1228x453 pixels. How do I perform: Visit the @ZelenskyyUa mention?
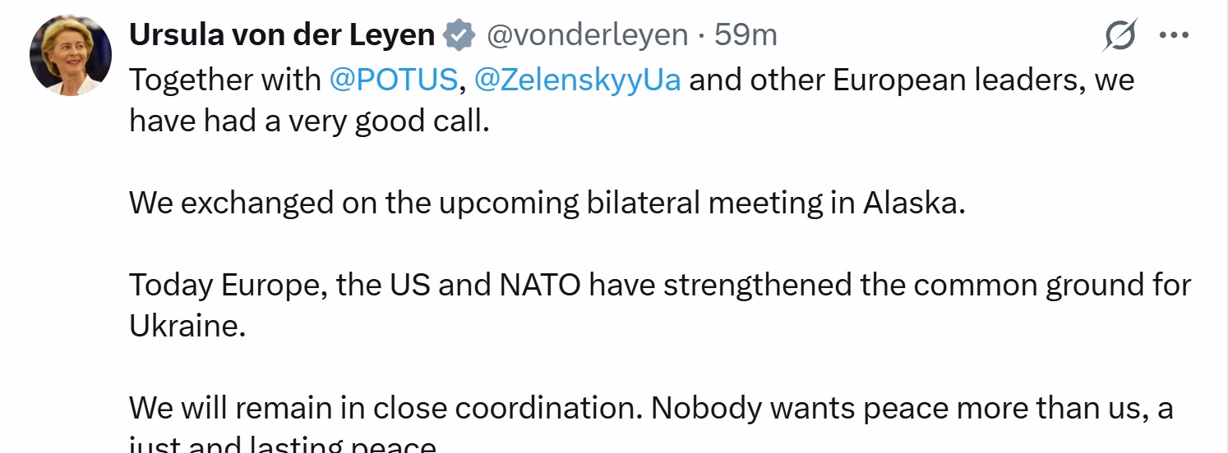[578, 80]
